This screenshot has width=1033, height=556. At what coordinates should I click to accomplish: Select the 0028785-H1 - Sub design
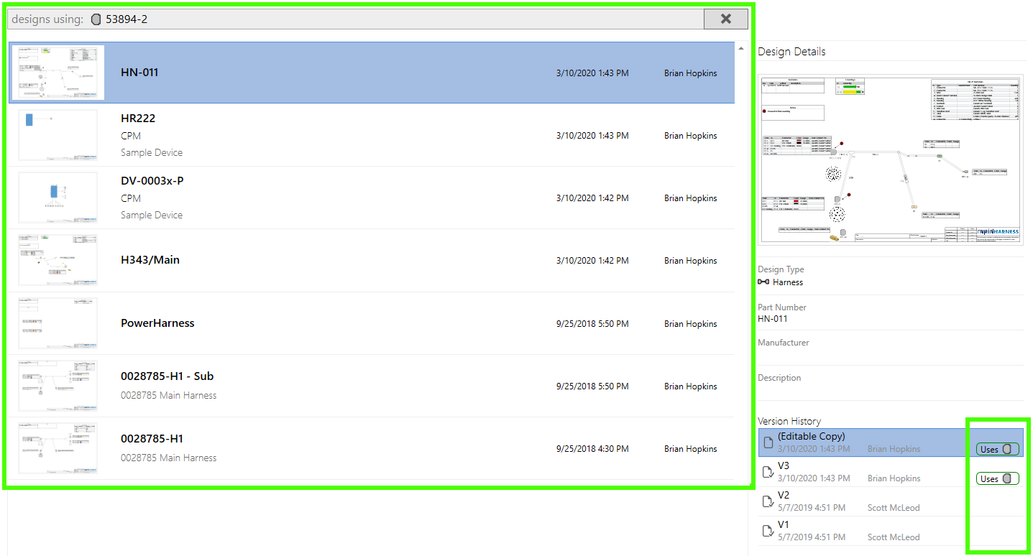point(372,386)
